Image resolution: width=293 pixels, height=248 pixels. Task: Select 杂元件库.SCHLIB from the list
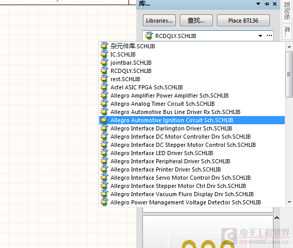click(192, 46)
